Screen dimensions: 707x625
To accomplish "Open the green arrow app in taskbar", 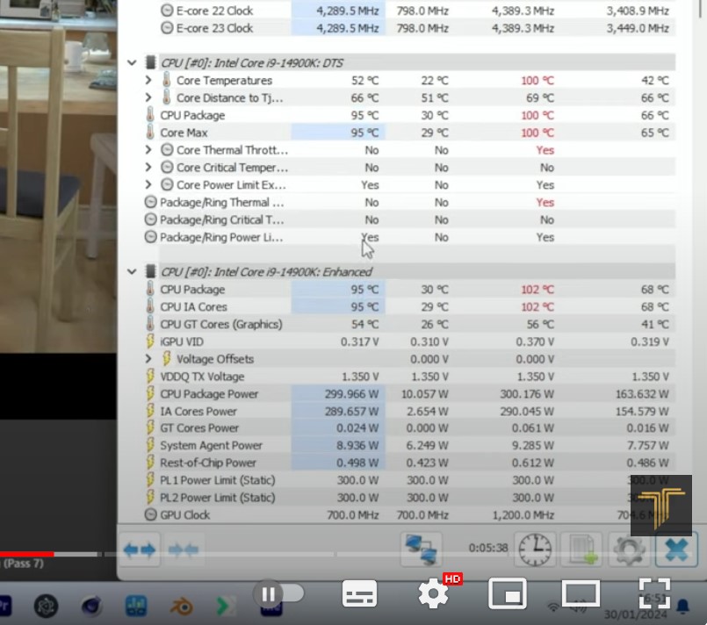I will 225,606.
